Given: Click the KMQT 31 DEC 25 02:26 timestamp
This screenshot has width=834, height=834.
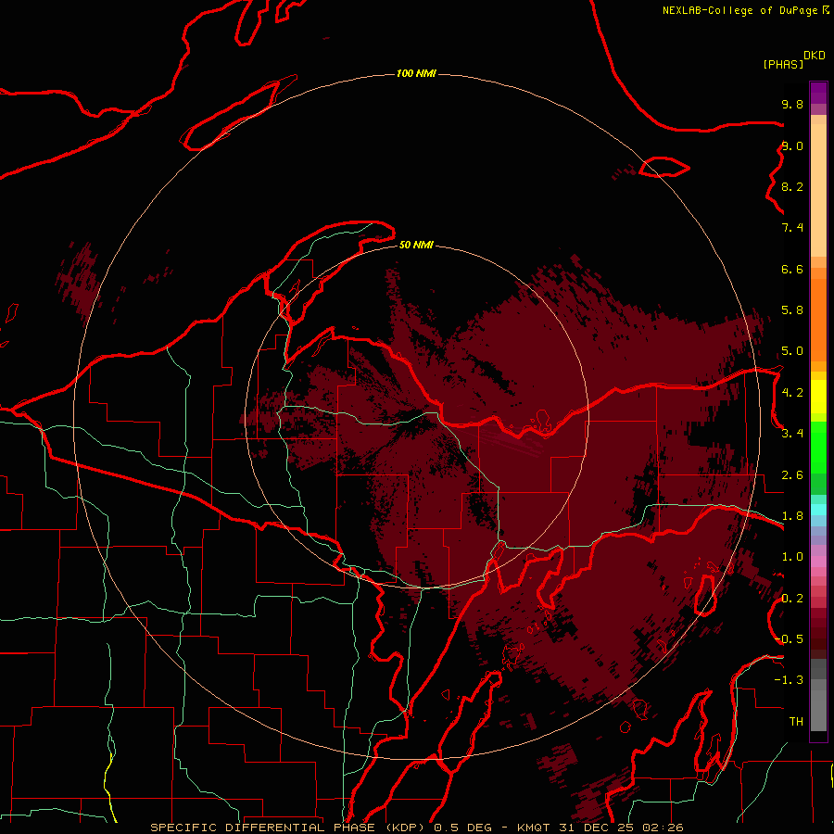Looking at the screenshot, I should click(600, 828).
